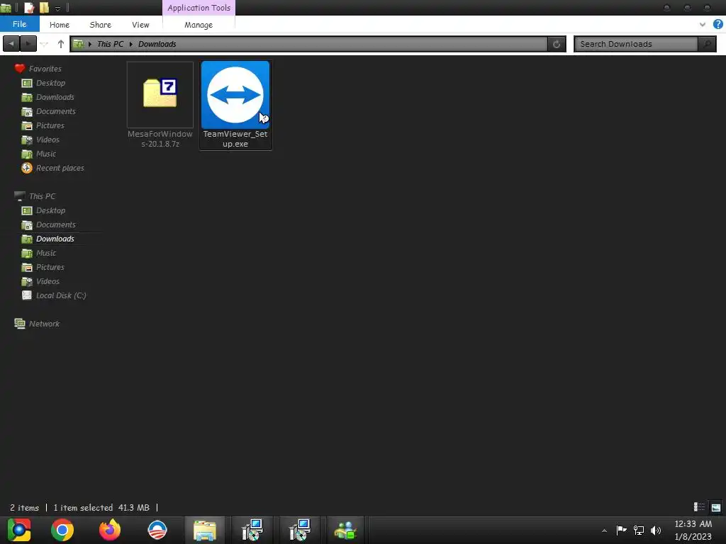726x544 pixels.
Task: Open the recent locations dropdown arrow
Action: tap(45, 44)
